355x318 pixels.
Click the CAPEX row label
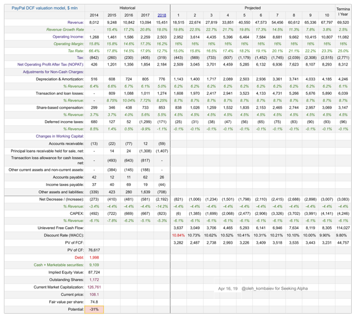[x=77, y=214]
